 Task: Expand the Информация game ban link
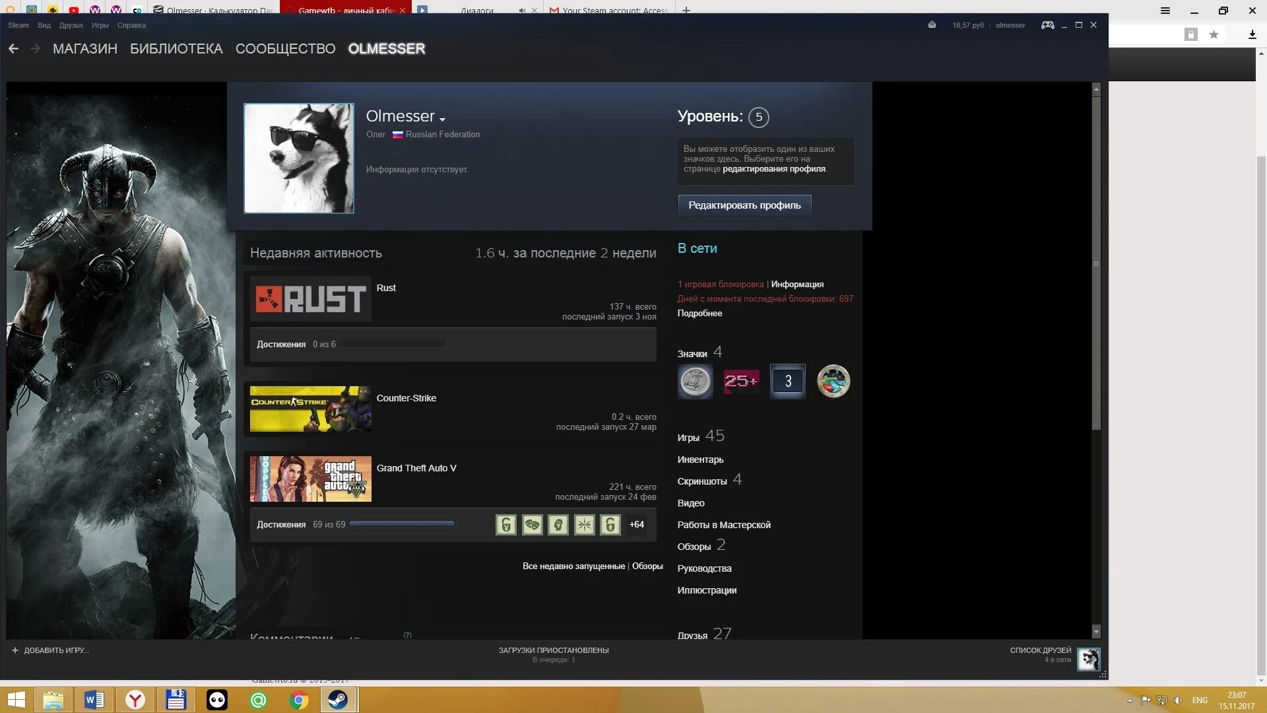[796, 284]
